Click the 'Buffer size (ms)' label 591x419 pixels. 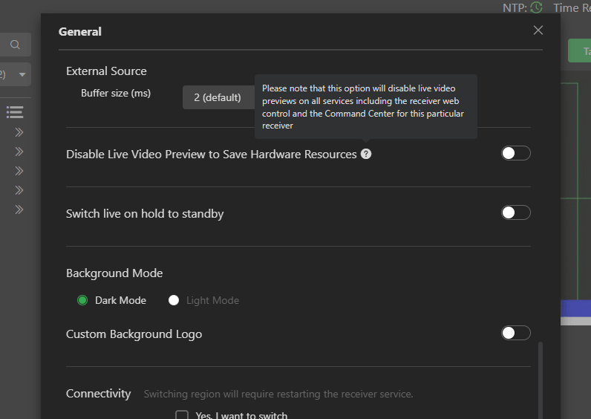tap(116, 93)
